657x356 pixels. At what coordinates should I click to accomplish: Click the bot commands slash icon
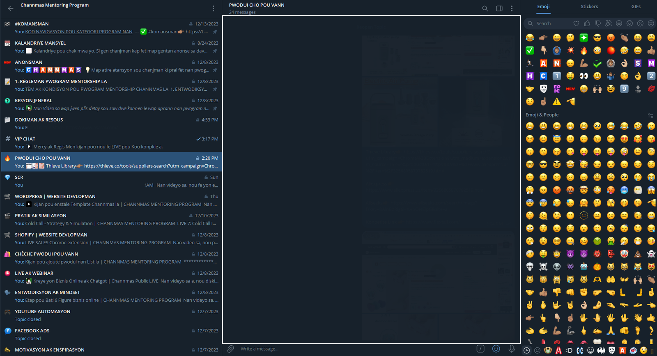point(480,349)
